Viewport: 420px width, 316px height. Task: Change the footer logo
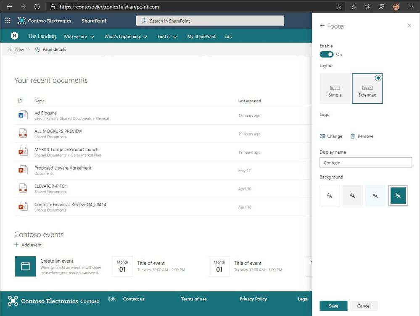331,136
